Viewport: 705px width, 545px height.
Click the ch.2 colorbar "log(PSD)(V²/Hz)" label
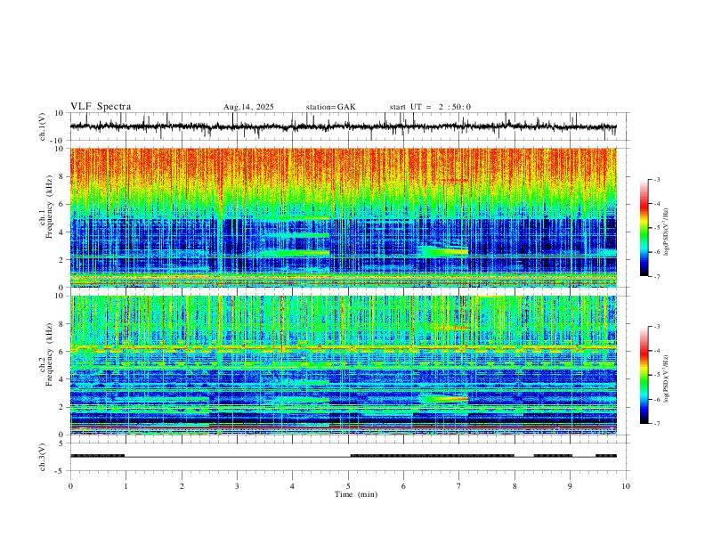(x=666, y=378)
